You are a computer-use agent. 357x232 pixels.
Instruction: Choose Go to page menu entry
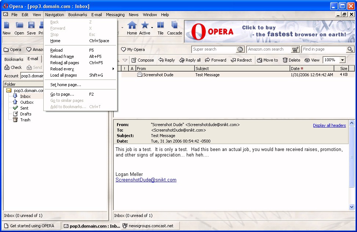[x=81, y=95]
